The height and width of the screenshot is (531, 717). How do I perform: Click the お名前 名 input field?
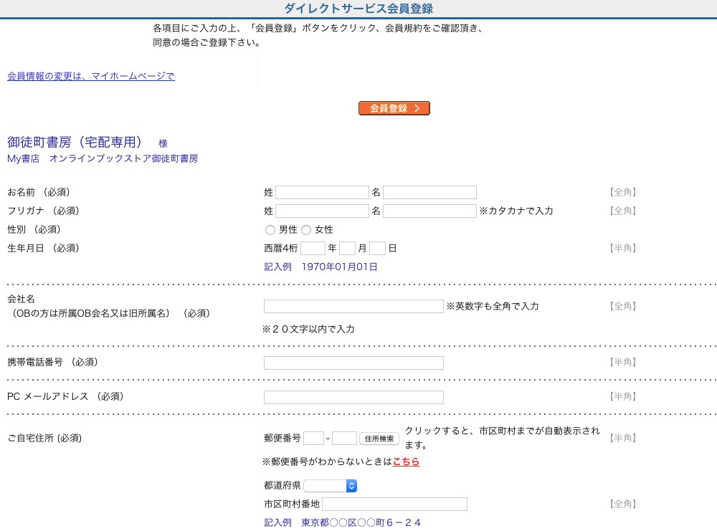point(429,192)
